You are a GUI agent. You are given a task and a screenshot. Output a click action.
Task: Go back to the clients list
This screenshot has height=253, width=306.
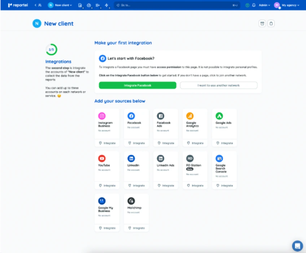[38, 5]
